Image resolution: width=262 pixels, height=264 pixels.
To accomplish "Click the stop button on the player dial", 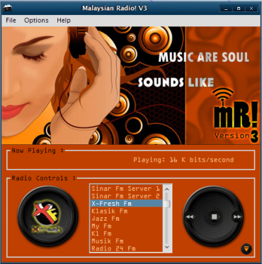I will tap(214, 216).
